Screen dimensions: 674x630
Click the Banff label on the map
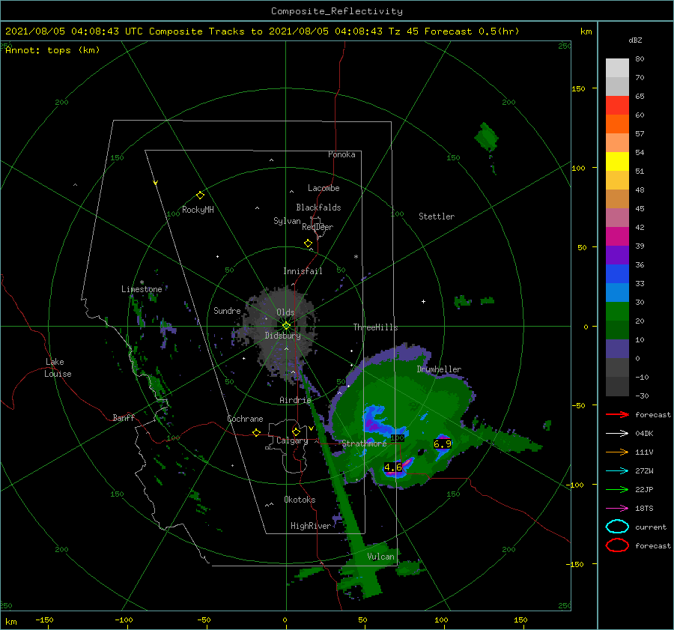pos(124,417)
